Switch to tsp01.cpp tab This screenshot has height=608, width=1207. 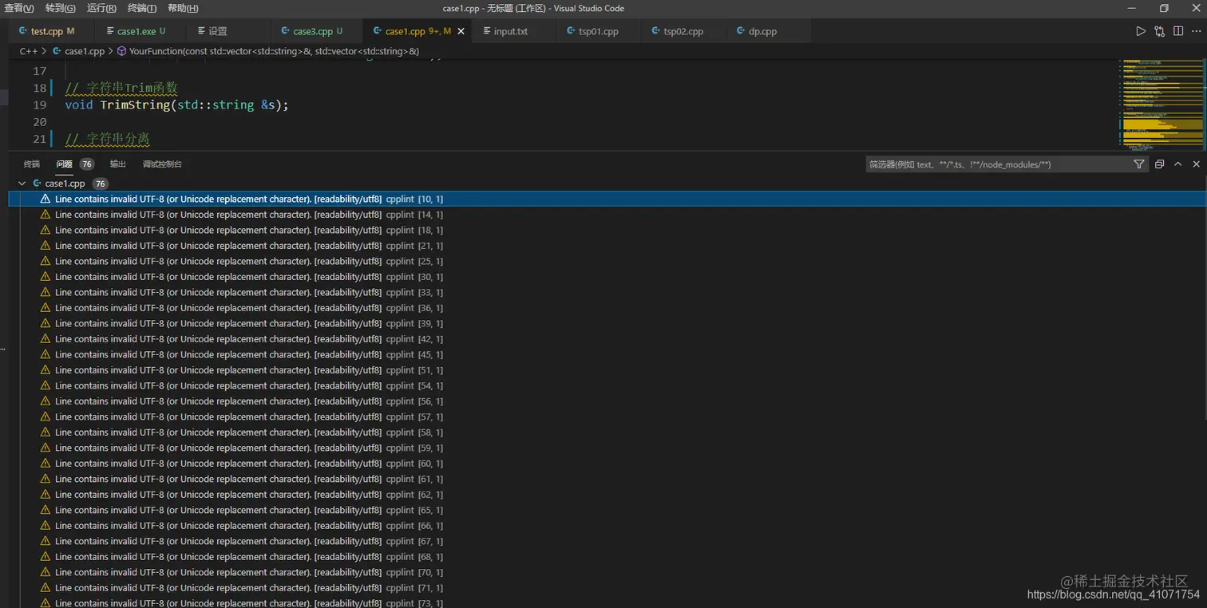[x=599, y=31]
